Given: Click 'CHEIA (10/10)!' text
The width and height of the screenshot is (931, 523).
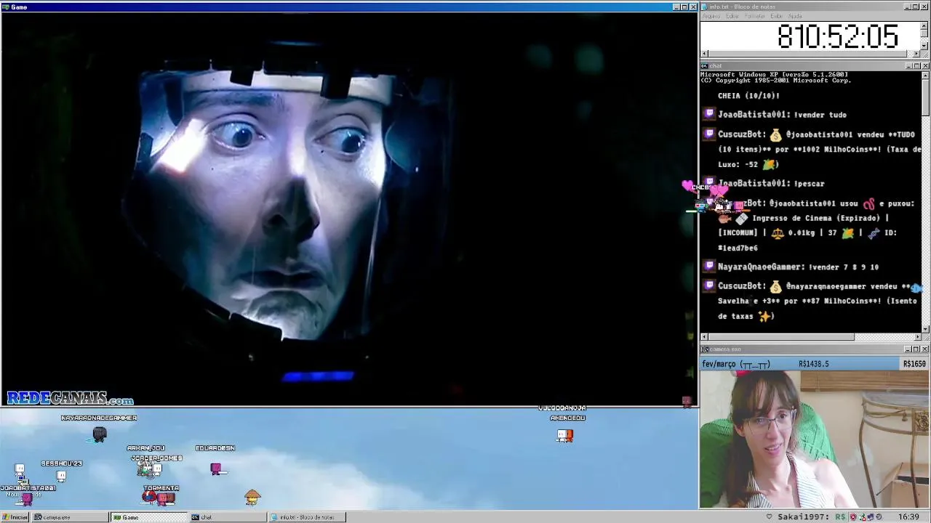Looking at the screenshot, I should [748, 96].
